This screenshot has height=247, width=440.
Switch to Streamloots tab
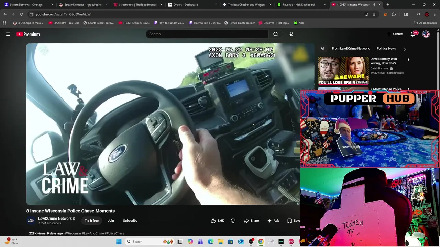(x=138, y=5)
